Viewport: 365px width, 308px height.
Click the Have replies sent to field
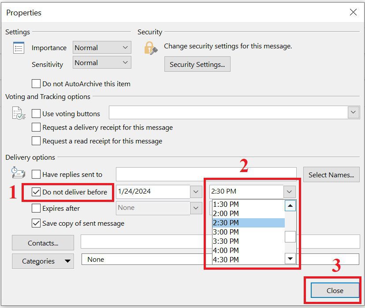[206, 175]
